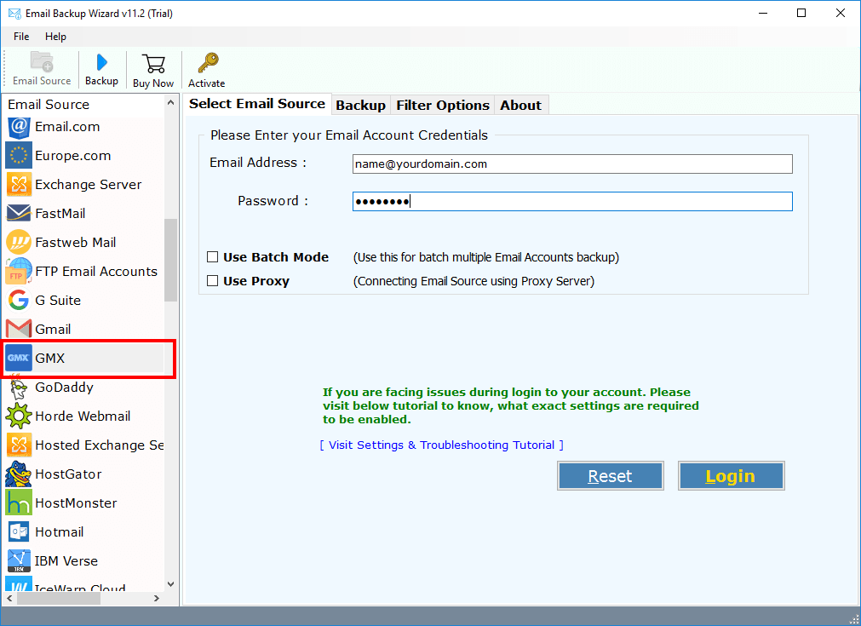861x626 pixels.
Task: Select 'GoDaddy' list text
Action: 64,388
